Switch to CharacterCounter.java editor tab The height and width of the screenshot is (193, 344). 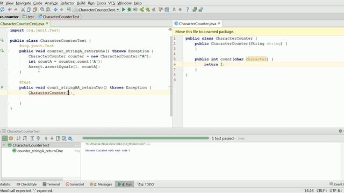click(197, 24)
